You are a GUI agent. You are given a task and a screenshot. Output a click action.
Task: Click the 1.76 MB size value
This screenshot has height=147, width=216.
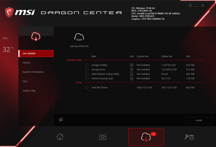pos(190,78)
